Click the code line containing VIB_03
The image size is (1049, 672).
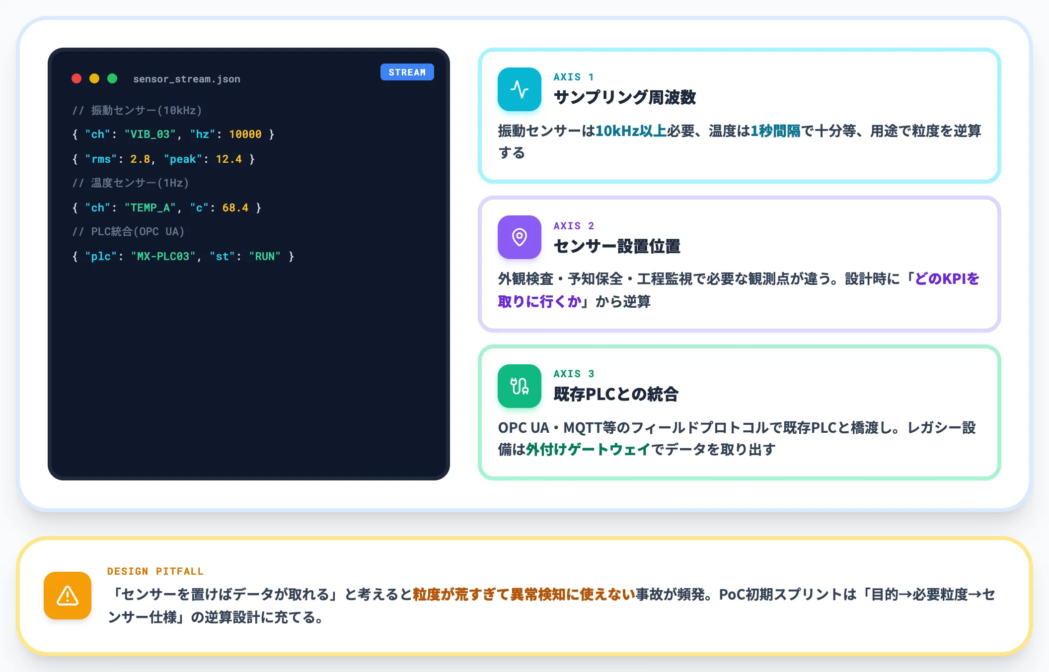point(173,134)
